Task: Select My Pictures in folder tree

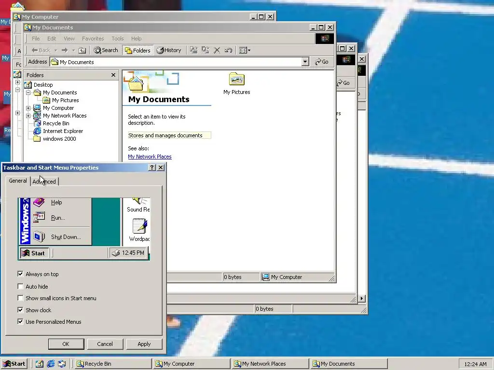Action: [x=65, y=100]
